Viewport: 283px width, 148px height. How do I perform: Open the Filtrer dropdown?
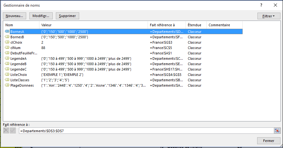pyautogui.click(x=269, y=16)
